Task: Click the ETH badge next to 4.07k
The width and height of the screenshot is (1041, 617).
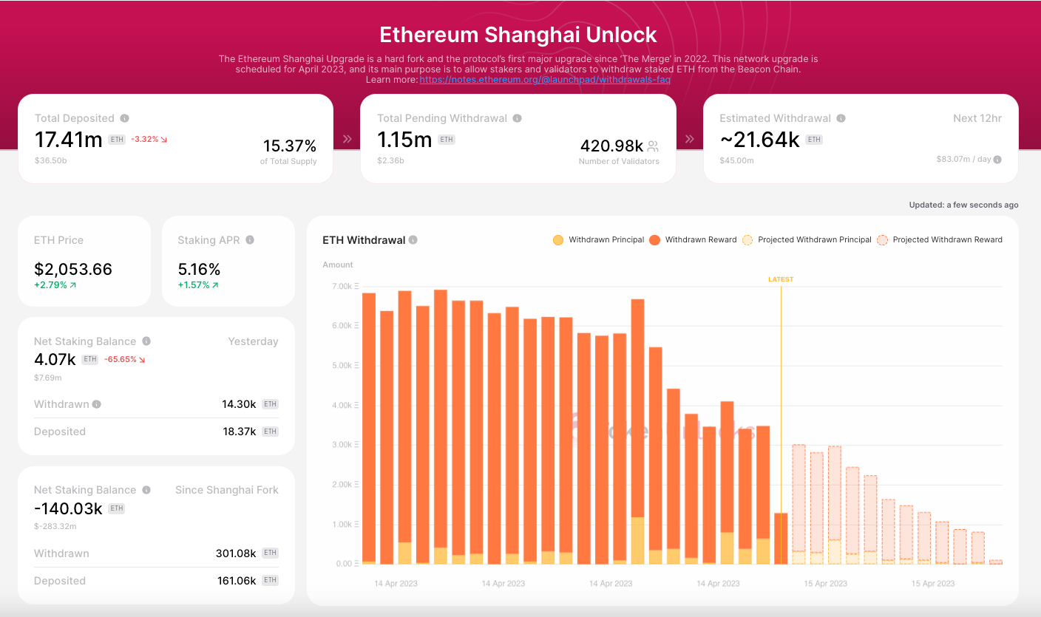Action: pyautogui.click(x=89, y=359)
